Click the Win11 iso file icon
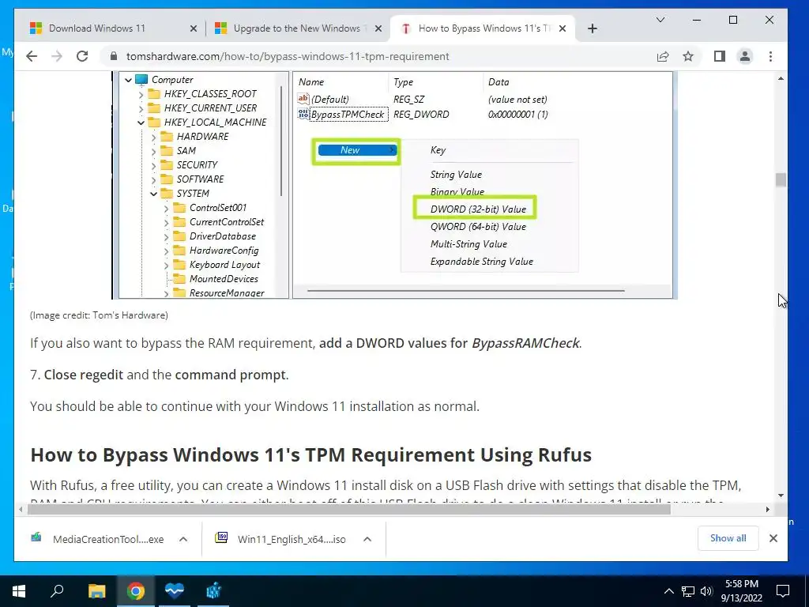This screenshot has width=809, height=607. (221, 537)
